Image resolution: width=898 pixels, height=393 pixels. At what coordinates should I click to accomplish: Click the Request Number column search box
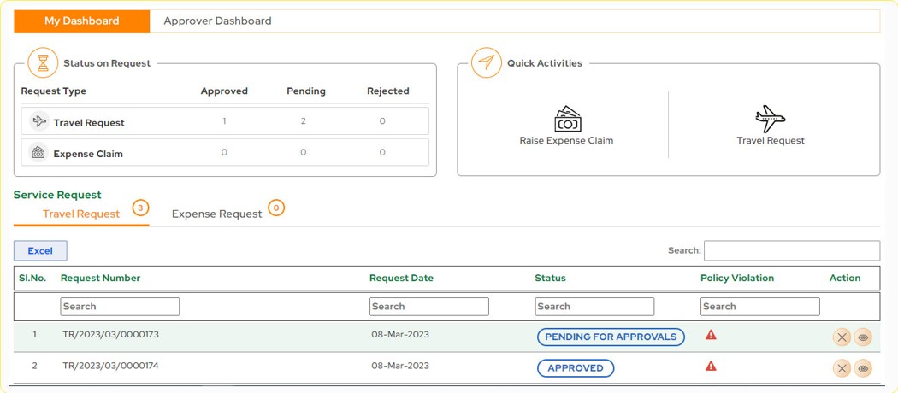click(x=120, y=307)
